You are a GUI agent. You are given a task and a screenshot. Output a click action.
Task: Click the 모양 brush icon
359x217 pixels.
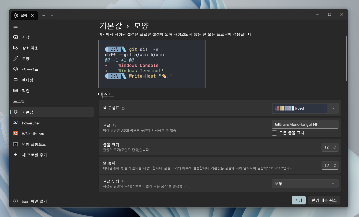[16, 59]
